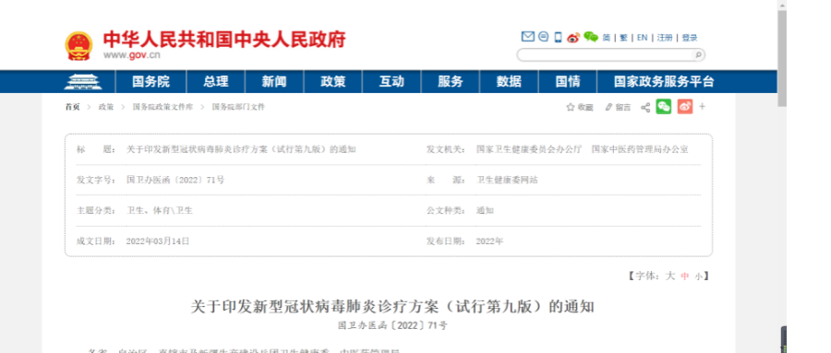
Task: Click the 公文种类 value 通知
Action: pyautogui.click(x=485, y=211)
